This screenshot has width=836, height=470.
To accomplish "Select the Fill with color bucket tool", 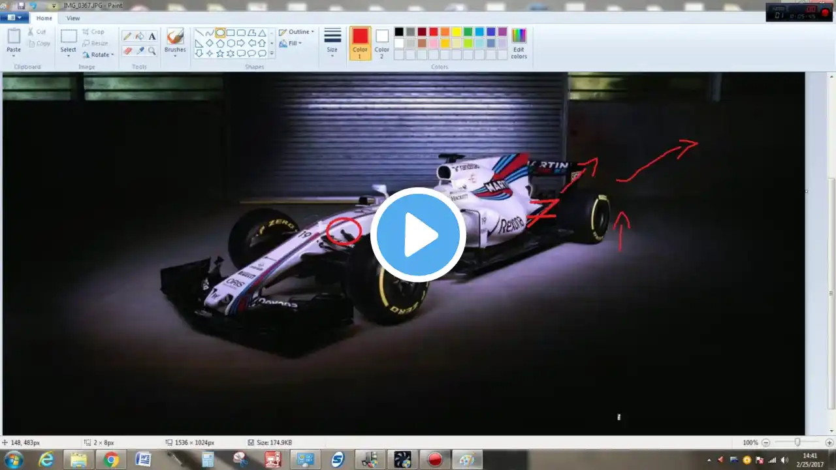I will [x=140, y=37].
